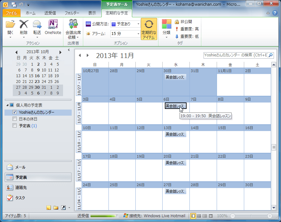The width and height of the screenshot is (281, 222).
Task: Set 重要度: 低 (Low importance)
Action: point(187,37)
